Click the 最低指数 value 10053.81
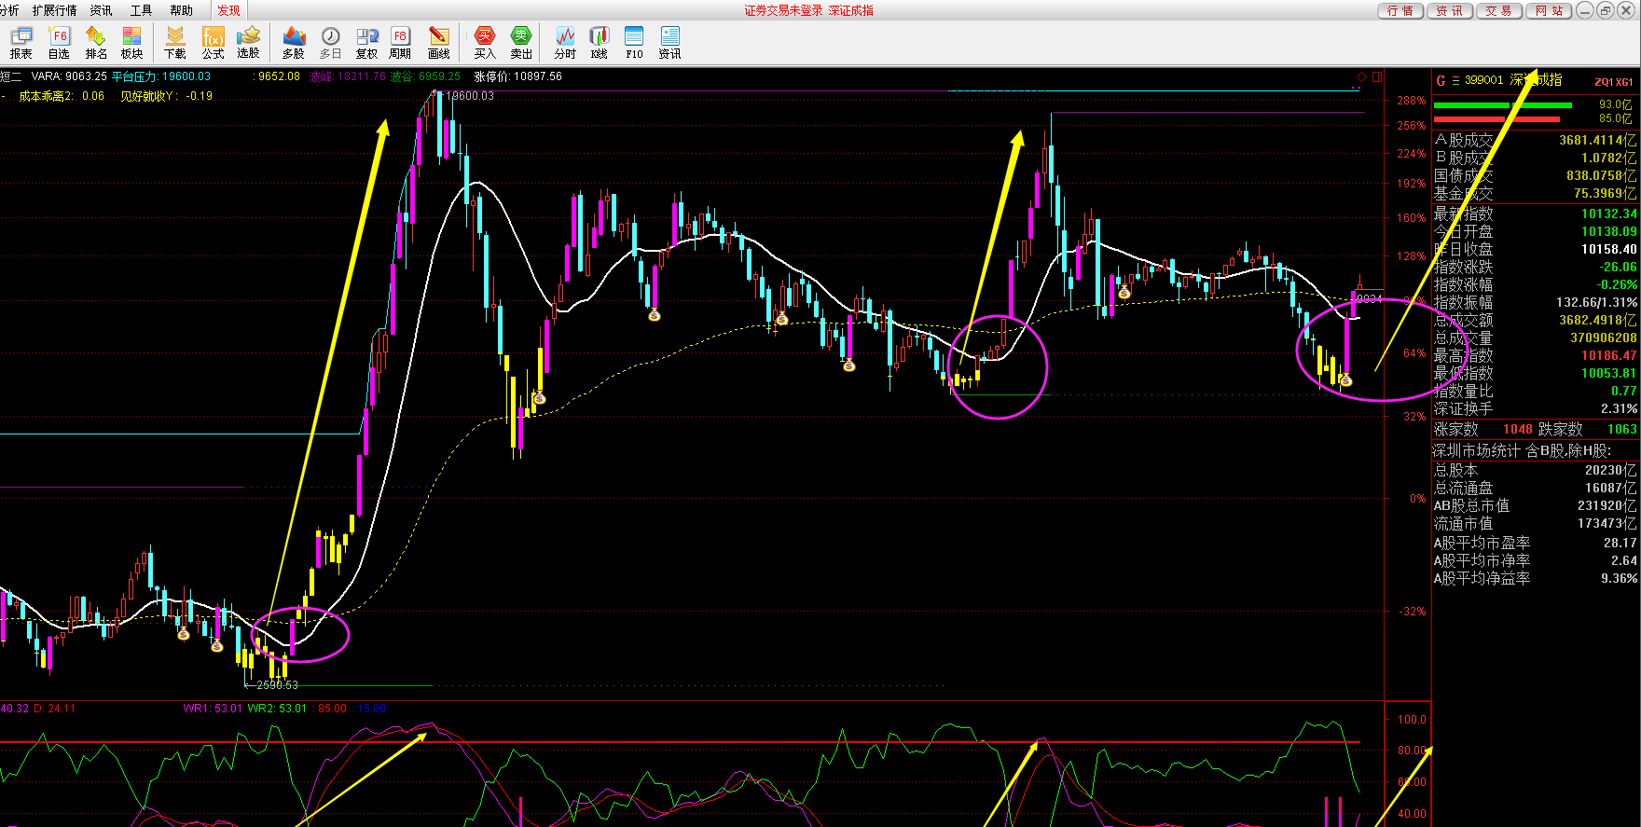 tap(1608, 373)
